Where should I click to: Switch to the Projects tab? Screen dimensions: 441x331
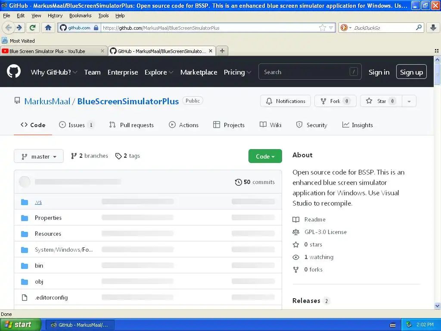click(x=229, y=125)
